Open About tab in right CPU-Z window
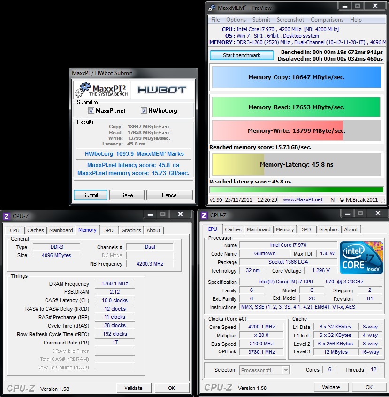The width and height of the screenshot is (389, 397). click(x=351, y=229)
